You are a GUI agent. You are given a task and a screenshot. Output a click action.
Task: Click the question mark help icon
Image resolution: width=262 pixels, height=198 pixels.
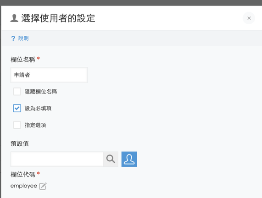click(13, 38)
